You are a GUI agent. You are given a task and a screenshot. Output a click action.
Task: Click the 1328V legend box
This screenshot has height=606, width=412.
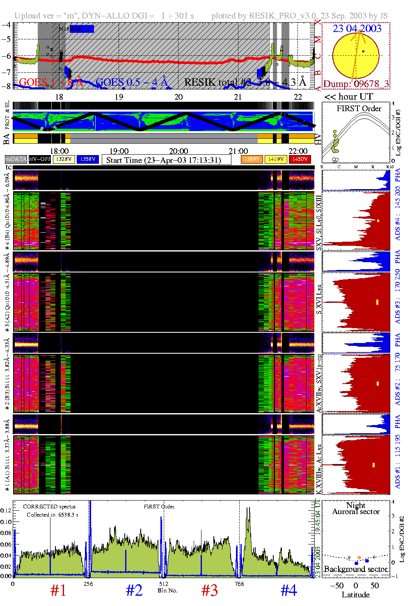click(x=64, y=159)
